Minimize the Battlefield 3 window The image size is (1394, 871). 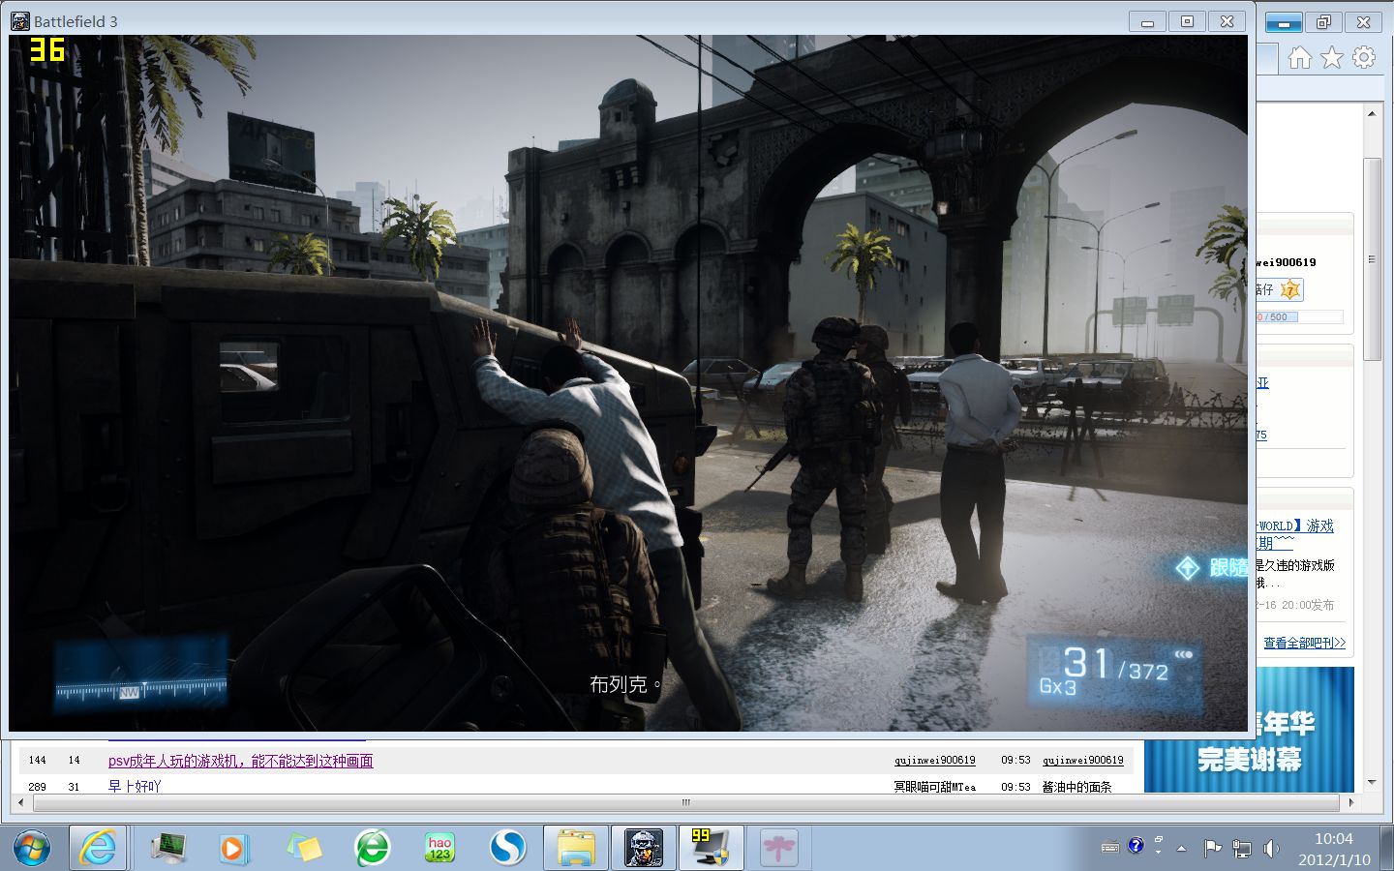pyautogui.click(x=1148, y=21)
